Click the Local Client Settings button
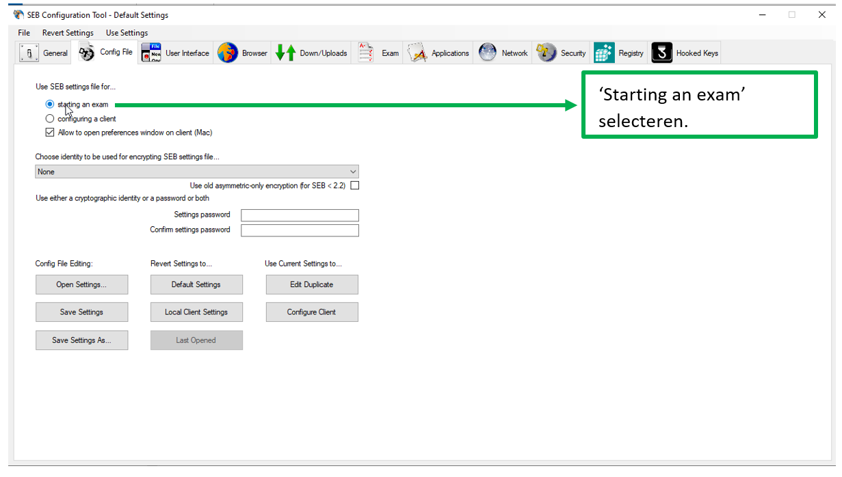Image resolution: width=842 pixels, height=477 pixels. point(196,312)
